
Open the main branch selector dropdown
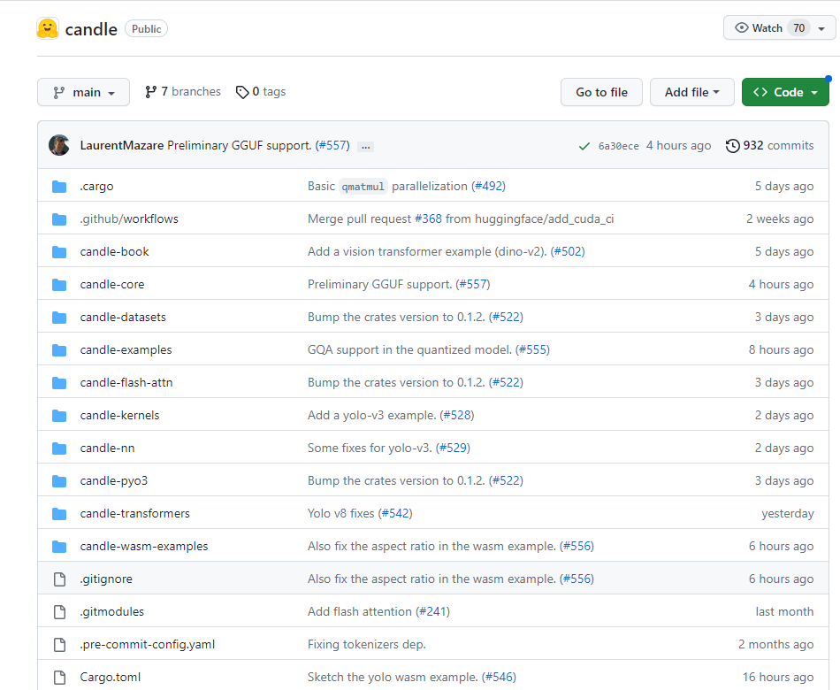pyautogui.click(x=84, y=92)
